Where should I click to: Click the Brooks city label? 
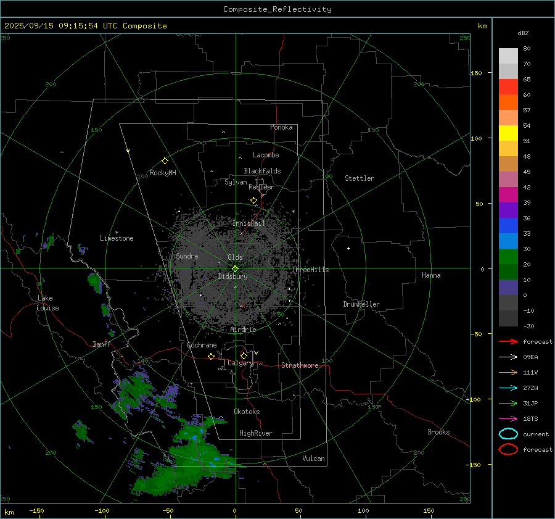pyautogui.click(x=438, y=432)
